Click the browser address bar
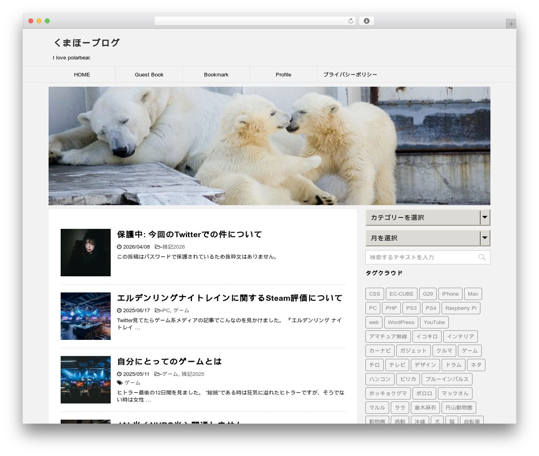Image resolution: width=539 pixels, height=456 pixels. (255, 21)
